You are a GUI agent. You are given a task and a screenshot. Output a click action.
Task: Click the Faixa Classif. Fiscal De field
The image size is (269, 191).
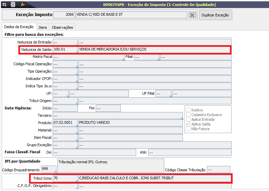tap(94, 153)
